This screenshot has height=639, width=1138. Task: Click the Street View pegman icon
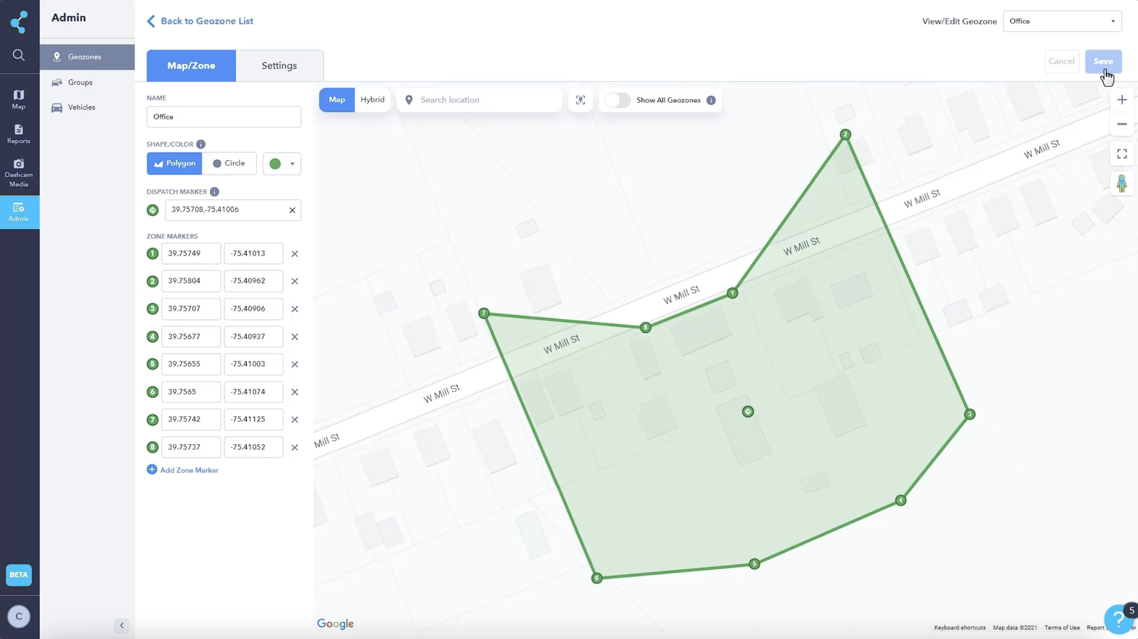coord(1121,183)
